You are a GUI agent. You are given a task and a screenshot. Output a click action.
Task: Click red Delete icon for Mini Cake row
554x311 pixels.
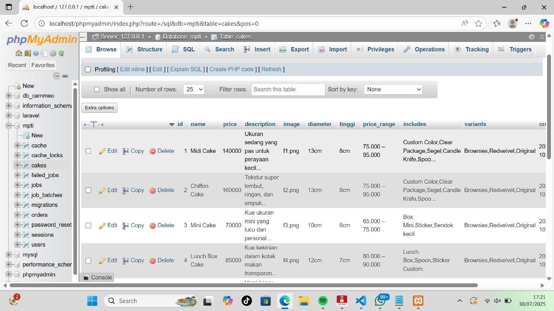pyautogui.click(x=153, y=225)
